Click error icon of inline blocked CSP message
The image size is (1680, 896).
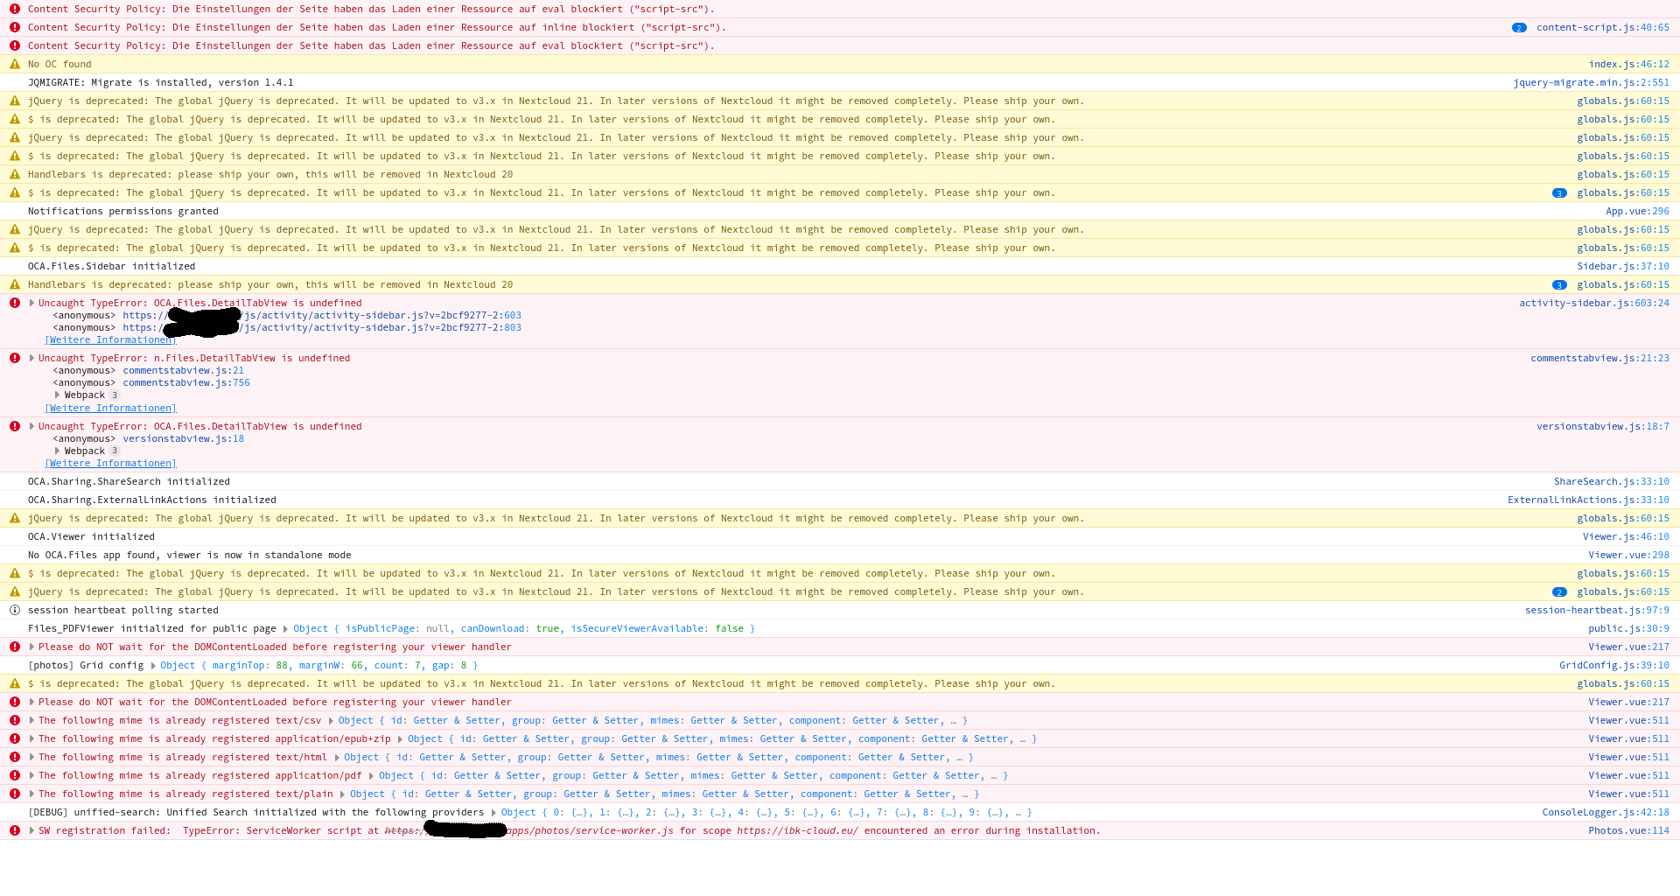[x=15, y=27]
